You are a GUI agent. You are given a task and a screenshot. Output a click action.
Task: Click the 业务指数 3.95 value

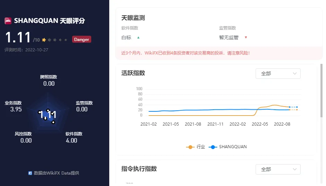click(16, 109)
